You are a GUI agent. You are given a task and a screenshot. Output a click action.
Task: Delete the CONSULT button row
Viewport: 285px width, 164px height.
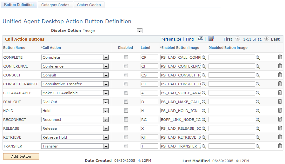[280, 75]
